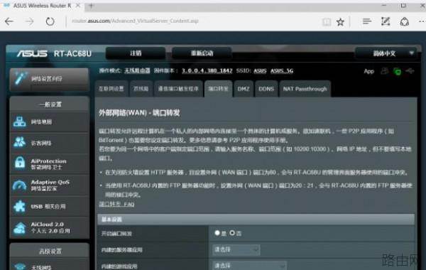This screenshot has width=426, height=270.
Task: Open USB 相关应用 menu item
Action: (49, 206)
